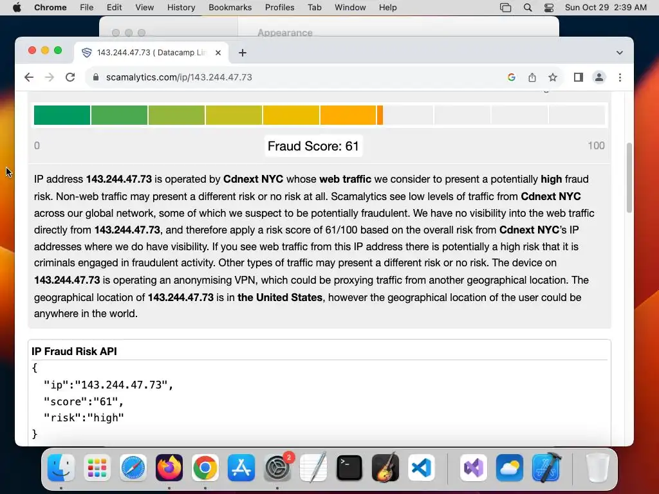
Task: Open the Chrome application menu
Action: [x=50, y=8]
